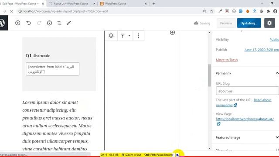Open the Tools pencil icon
This screenshot has width=279, height=157.
69,23
